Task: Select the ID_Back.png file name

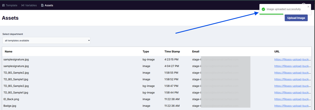Action: 11,99
